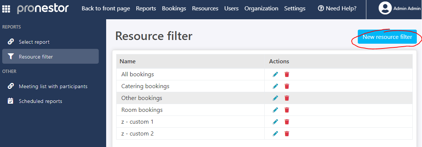Select Resource filter in the sidebar

tap(50, 56)
